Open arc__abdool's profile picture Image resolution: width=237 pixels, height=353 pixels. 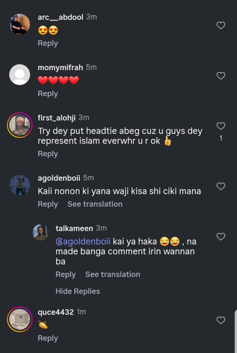point(20,24)
